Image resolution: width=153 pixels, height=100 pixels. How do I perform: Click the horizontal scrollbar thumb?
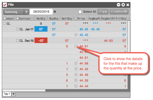24,90
